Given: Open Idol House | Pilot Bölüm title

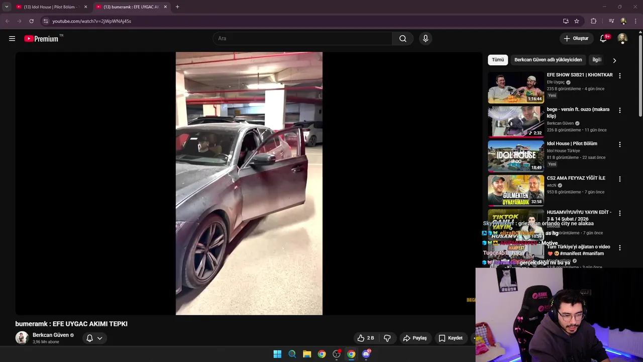Looking at the screenshot, I should pos(572,144).
